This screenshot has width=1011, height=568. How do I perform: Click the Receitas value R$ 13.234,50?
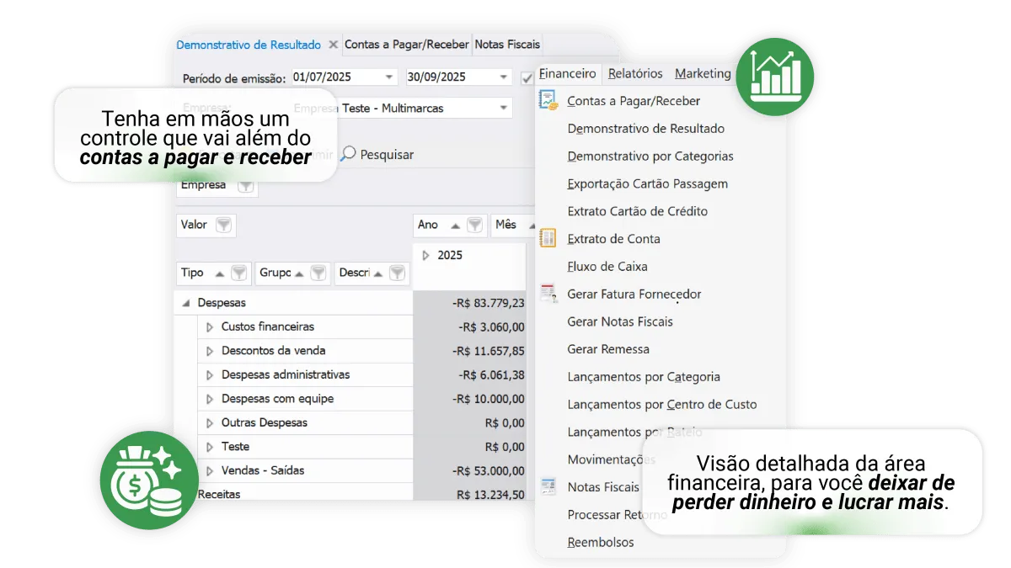490,495
